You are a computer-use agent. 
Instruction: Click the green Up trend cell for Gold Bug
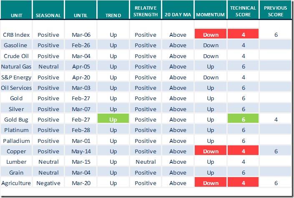click(113, 119)
